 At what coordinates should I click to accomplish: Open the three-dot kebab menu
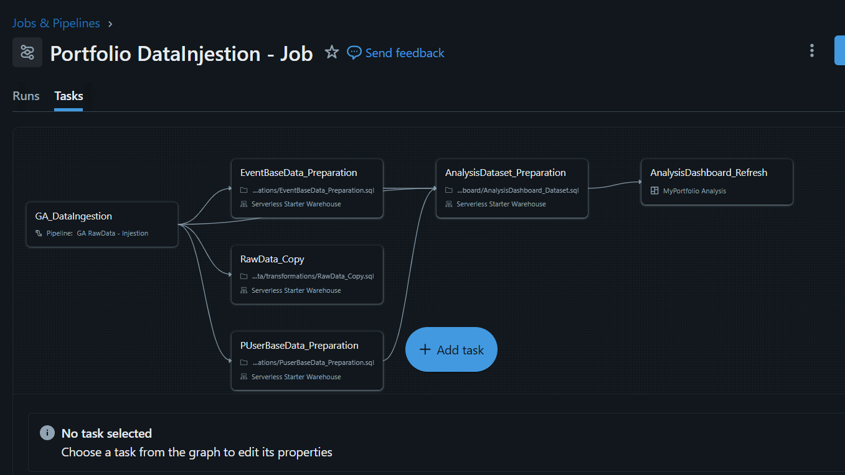click(x=811, y=50)
